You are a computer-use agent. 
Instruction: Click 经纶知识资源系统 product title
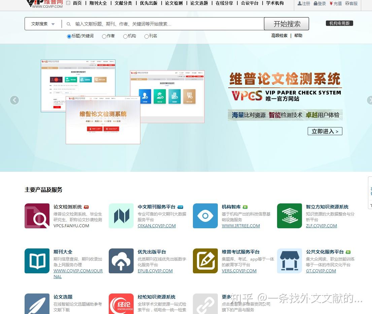pos(157,297)
